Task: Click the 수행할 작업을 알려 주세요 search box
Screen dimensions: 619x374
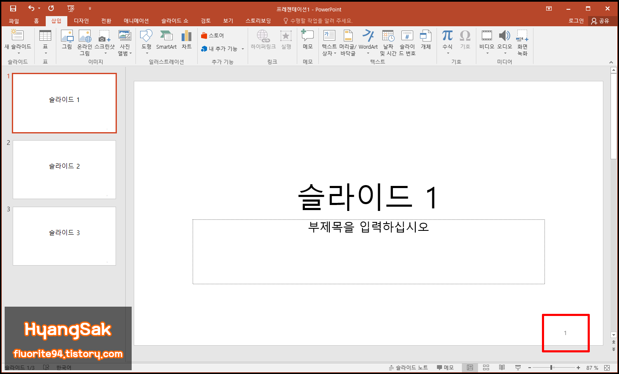Action: 318,21
